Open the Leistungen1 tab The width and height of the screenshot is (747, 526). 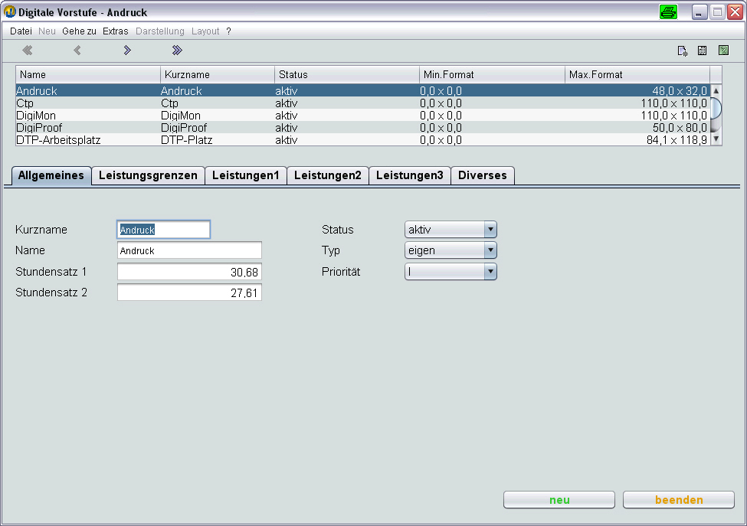[246, 175]
